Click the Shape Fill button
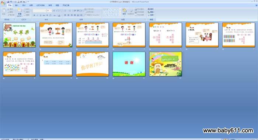The image size is (258, 140). click(x=139, y=9)
